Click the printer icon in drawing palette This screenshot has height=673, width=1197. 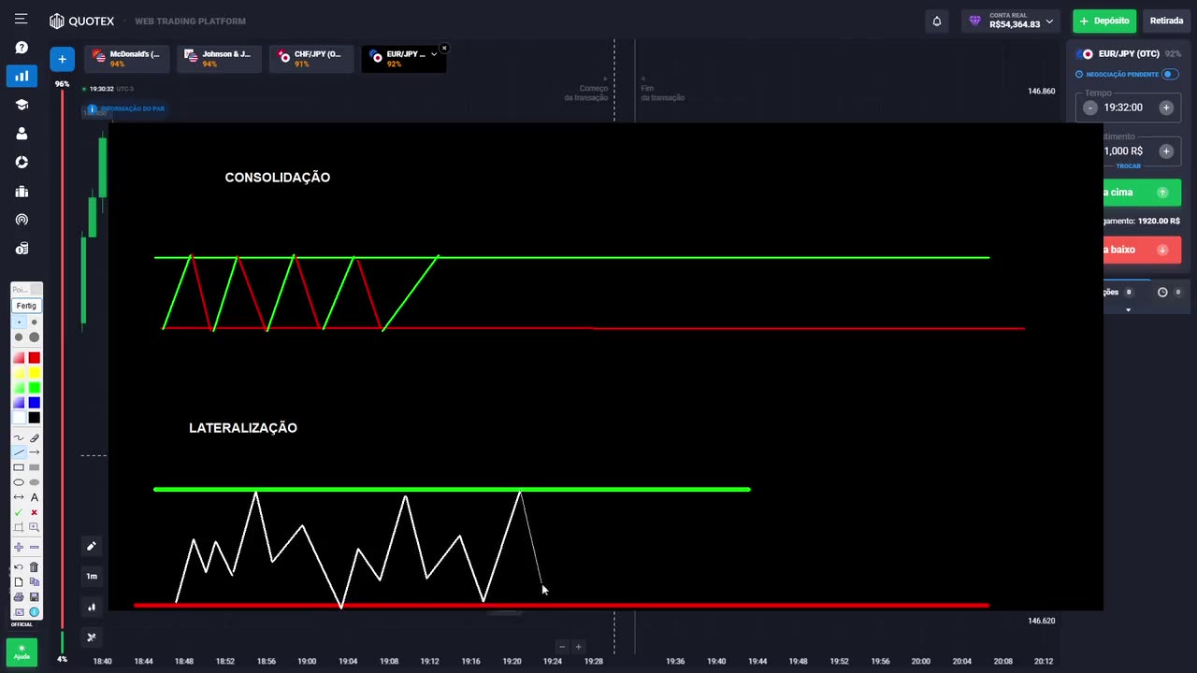coord(19,597)
